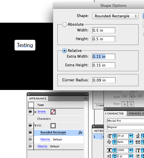
Task: Open the Appearance panel flyout menu icon
Action: (85, 98)
